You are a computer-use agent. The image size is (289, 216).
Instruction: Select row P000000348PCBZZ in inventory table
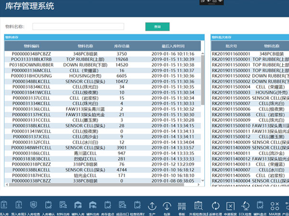click(x=31, y=54)
